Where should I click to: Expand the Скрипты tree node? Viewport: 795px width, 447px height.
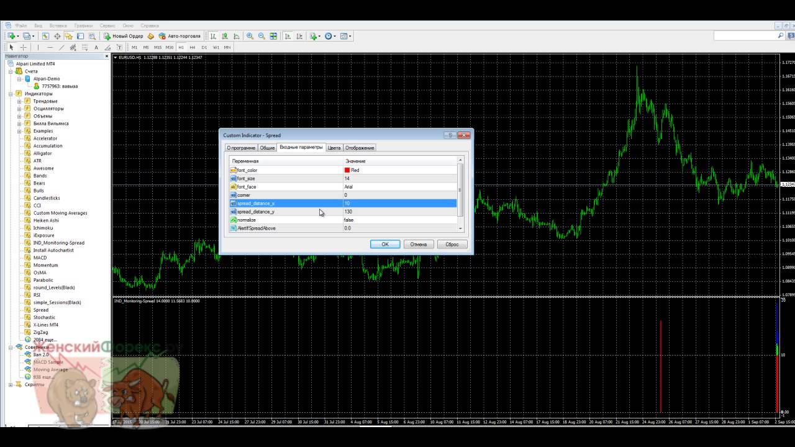coord(11,384)
